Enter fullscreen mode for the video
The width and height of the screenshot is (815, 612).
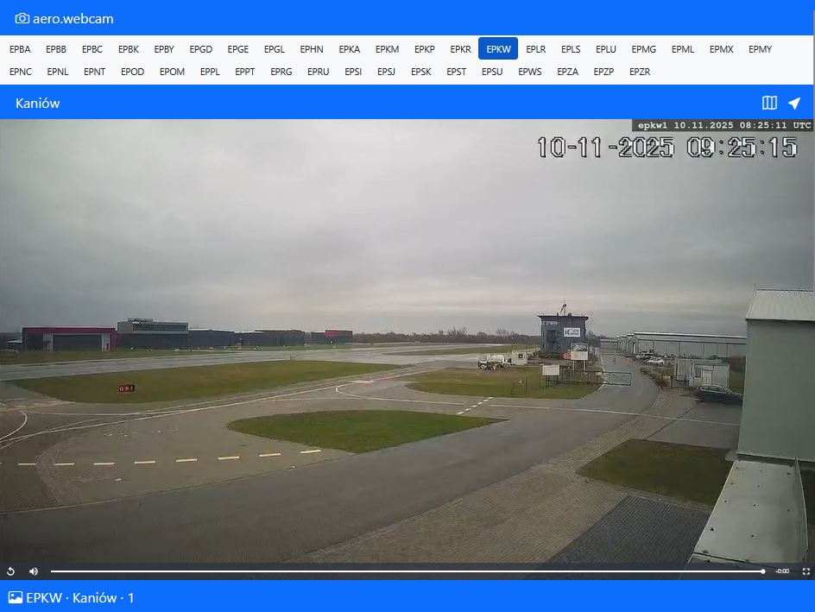[806, 571]
